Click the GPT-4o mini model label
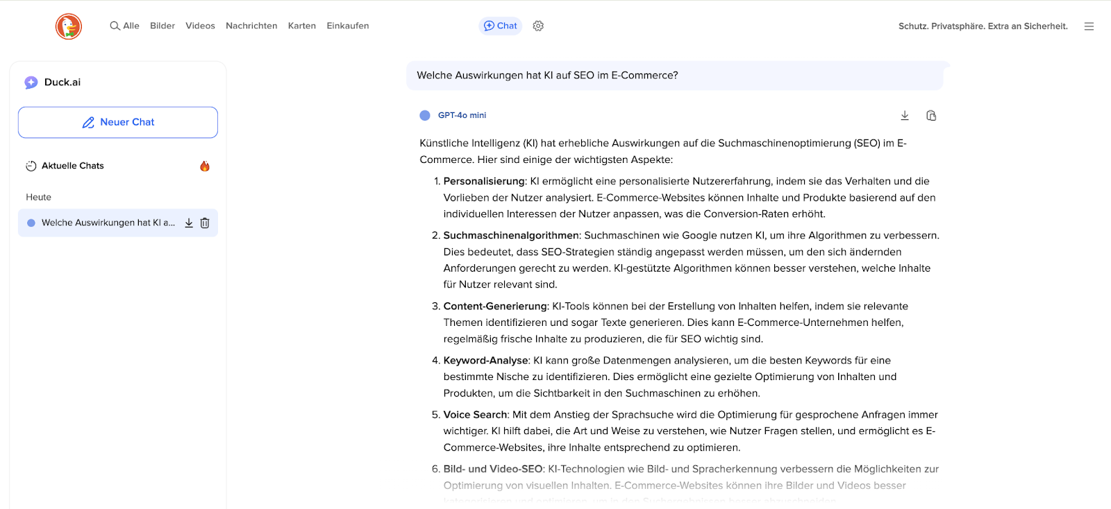Viewport: 1111px width, 509px height. pyautogui.click(x=462, y=115)
